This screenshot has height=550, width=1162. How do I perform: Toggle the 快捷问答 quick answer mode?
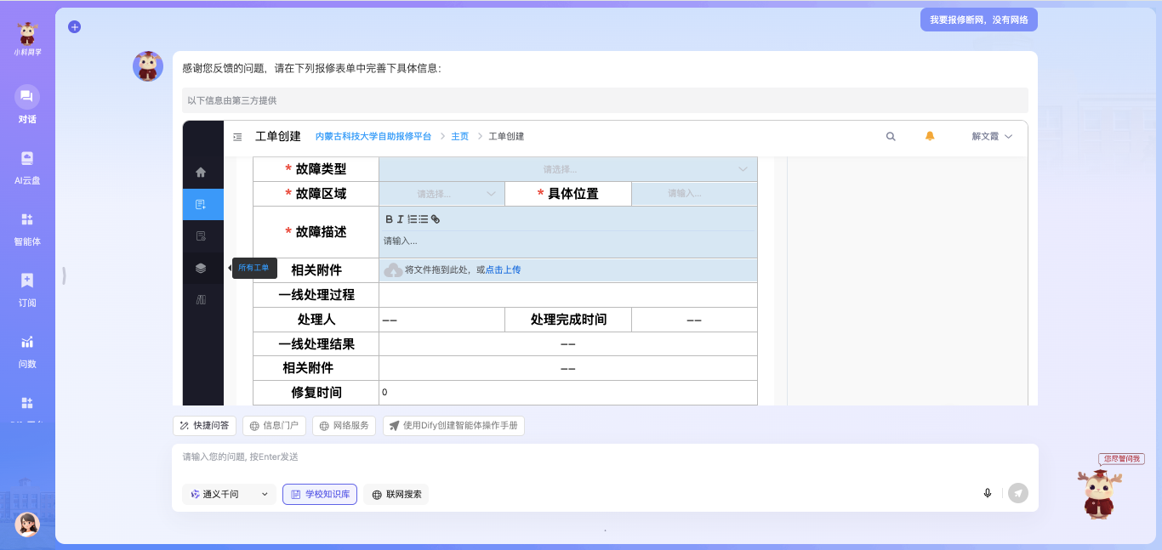pos(204,425)
